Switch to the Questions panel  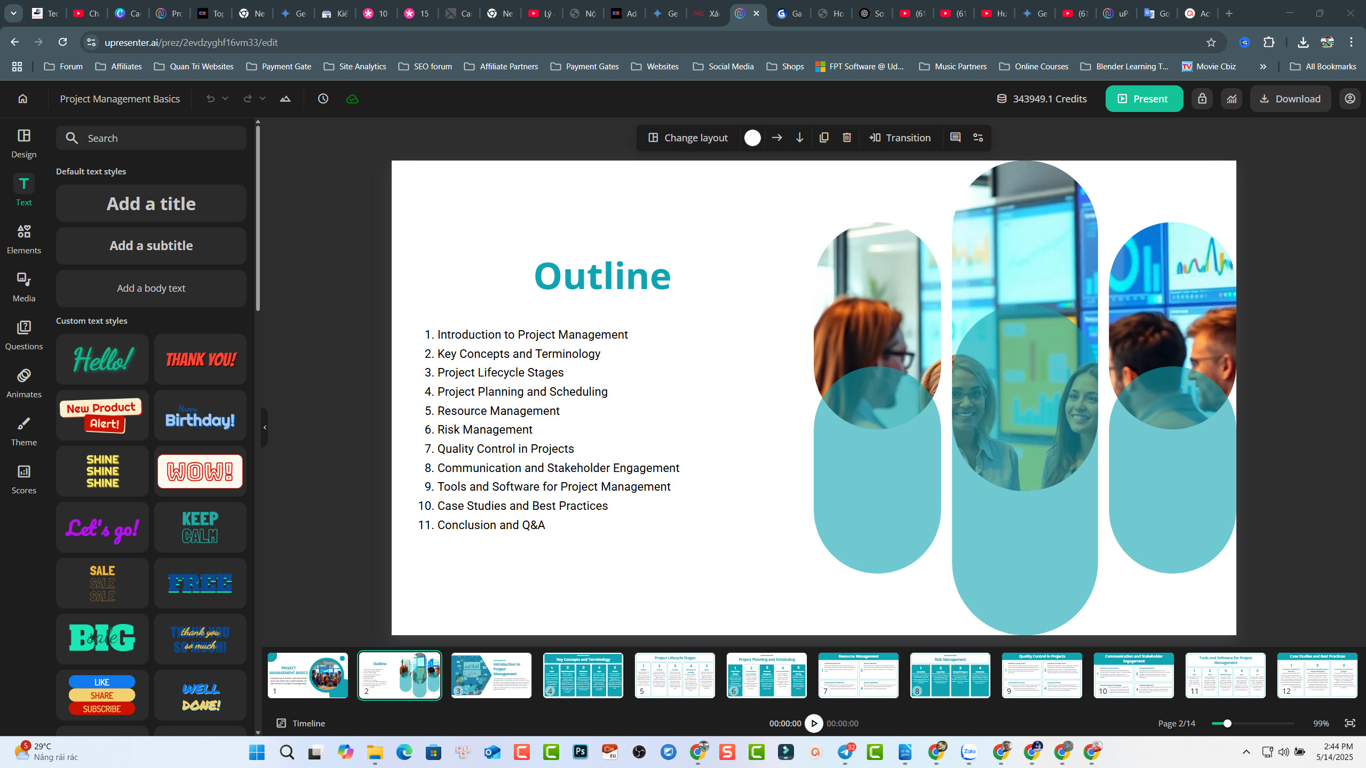point(24,334)
